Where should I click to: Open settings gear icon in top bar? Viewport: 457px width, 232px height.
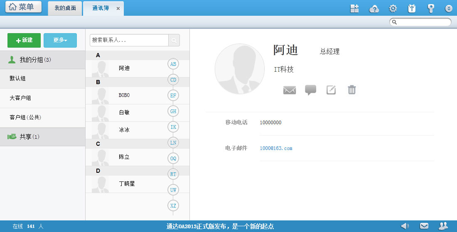point(393,9)
